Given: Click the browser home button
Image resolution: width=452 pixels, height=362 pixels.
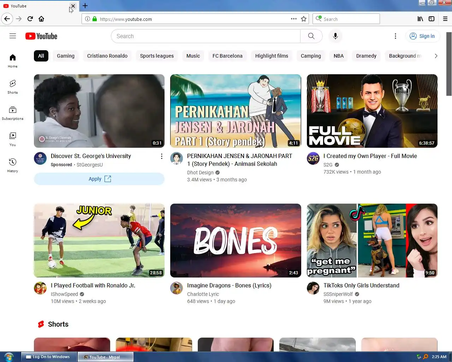Looking at the screenshot, I should [x=41, y=19].
